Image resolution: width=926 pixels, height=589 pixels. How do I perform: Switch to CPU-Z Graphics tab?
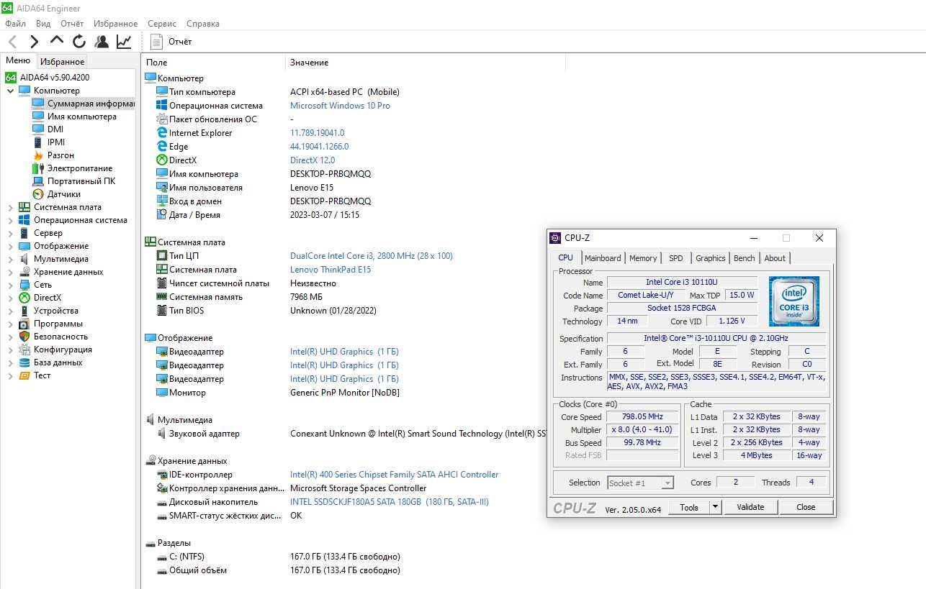(711, 258)
